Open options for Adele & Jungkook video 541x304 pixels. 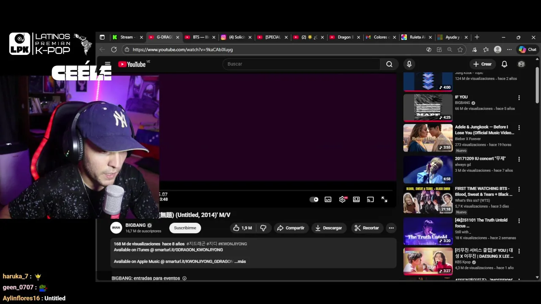pos(519,128)
